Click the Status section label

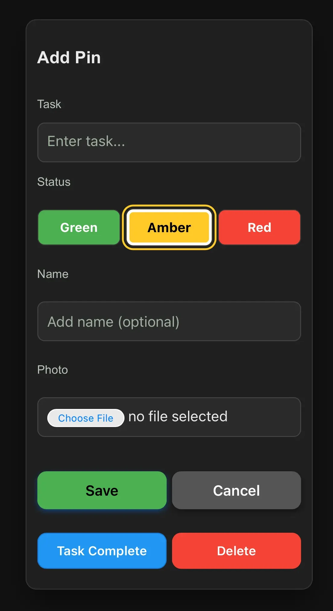click(54, 182)
